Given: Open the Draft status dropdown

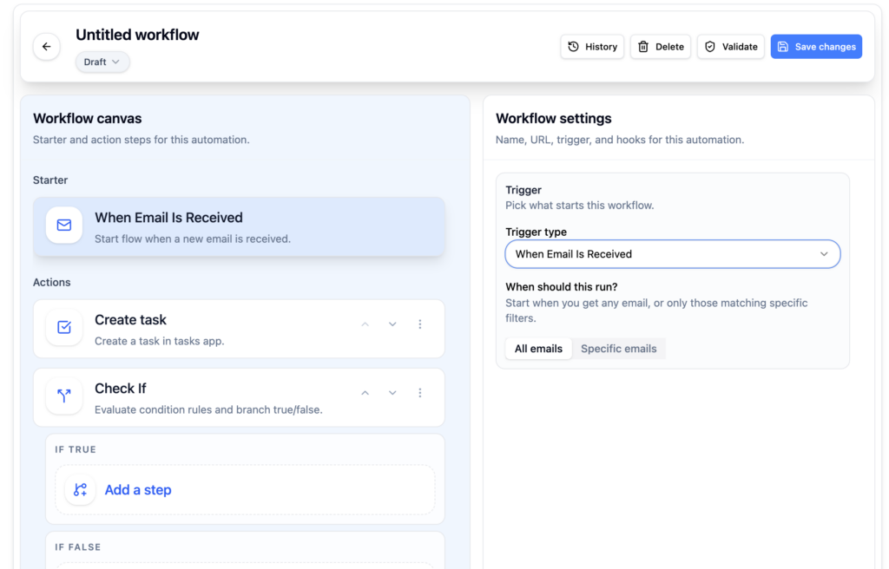Looking at the screenshot, I should (102, 62).
